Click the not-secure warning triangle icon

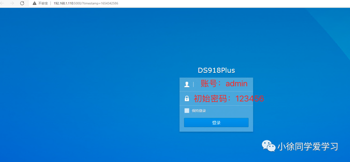[34, 3]
